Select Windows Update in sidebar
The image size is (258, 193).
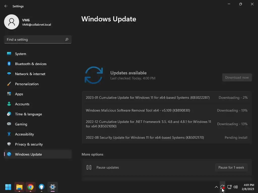tap(38, 154)
